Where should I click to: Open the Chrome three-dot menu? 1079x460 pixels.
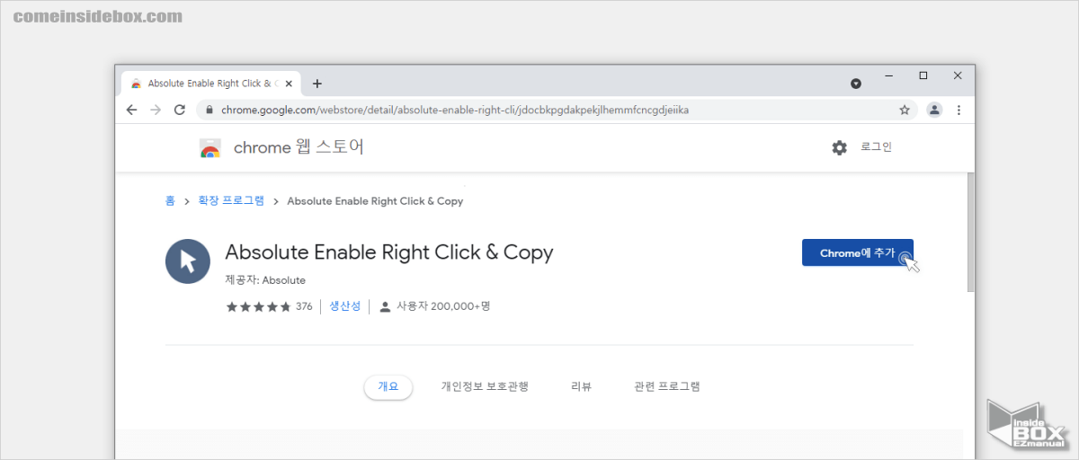(x=959, y=110)
